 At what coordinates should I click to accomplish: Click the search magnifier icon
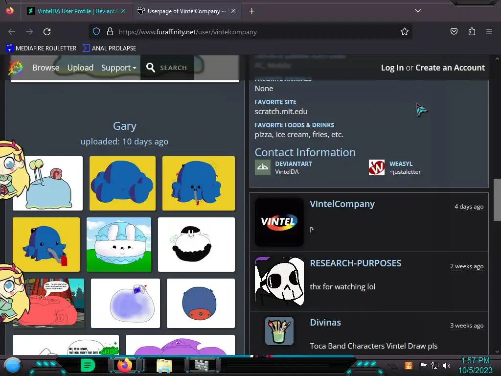pyautogui.click(x=151, y=68)
